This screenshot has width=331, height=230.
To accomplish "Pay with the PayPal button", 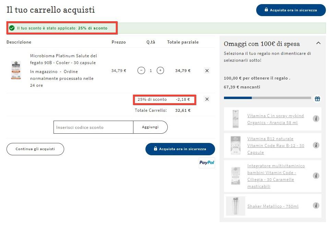I will coord(207,162).
